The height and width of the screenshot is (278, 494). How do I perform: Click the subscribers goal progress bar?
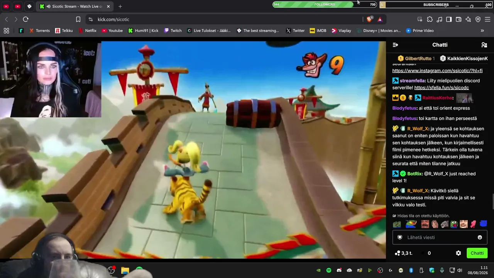tap(436, 5)
